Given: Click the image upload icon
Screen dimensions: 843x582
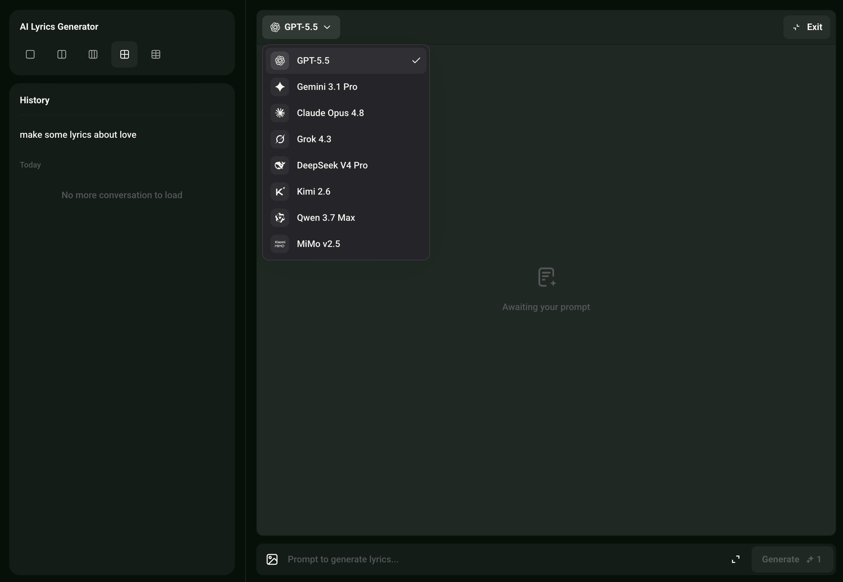Looking at the screenshot, I should pyautogui.click(x=272, y=559).
